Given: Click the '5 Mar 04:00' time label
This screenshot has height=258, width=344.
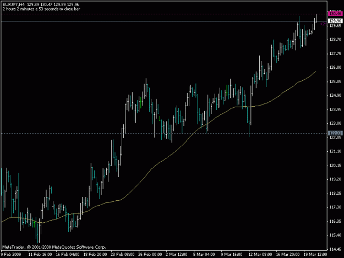Looking at the screenshot, I should 204,255.
